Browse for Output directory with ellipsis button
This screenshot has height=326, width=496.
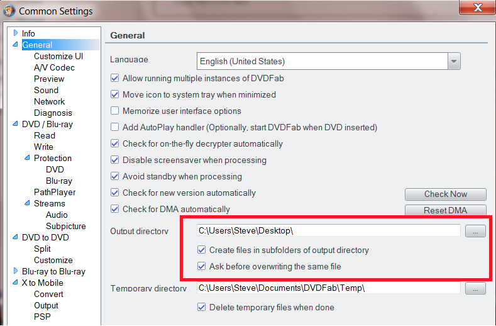[x=475, y=231]
